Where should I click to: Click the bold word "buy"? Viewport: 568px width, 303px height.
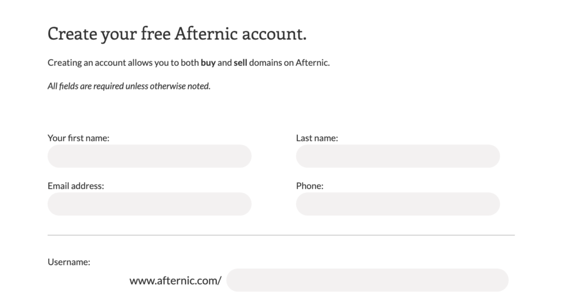tap(209, 63)
